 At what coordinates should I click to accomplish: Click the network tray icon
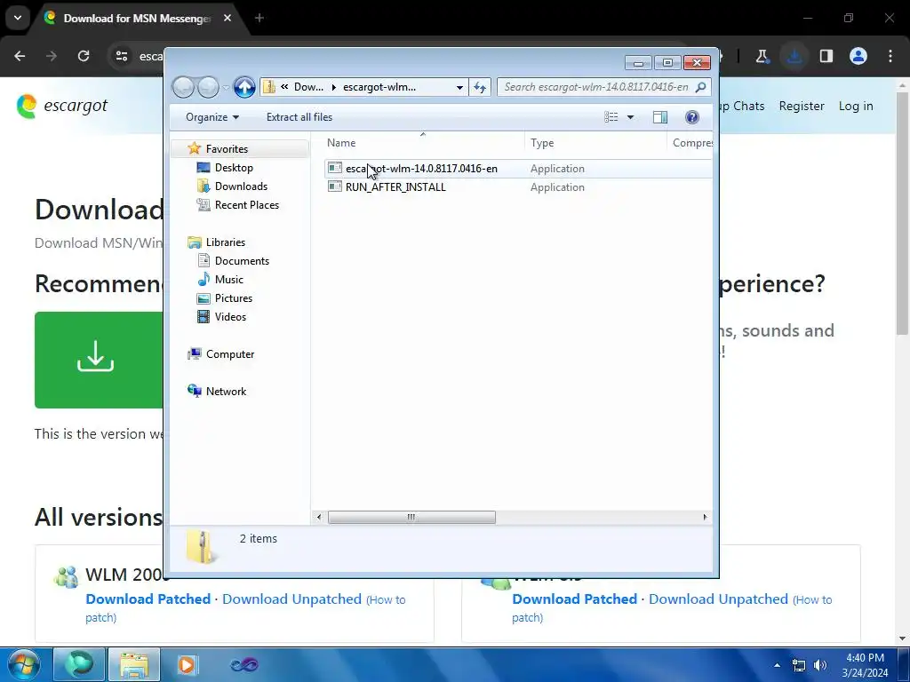tap(799, 665)
